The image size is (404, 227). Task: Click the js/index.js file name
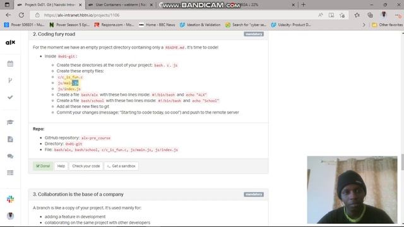[69, 89]
